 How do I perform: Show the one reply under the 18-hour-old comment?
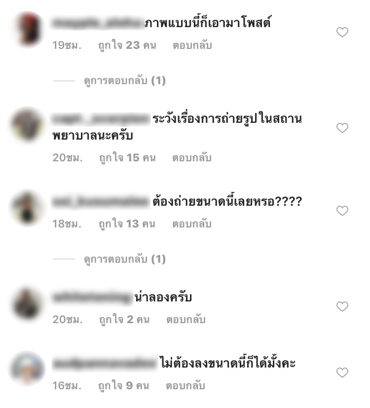point(125,259)
